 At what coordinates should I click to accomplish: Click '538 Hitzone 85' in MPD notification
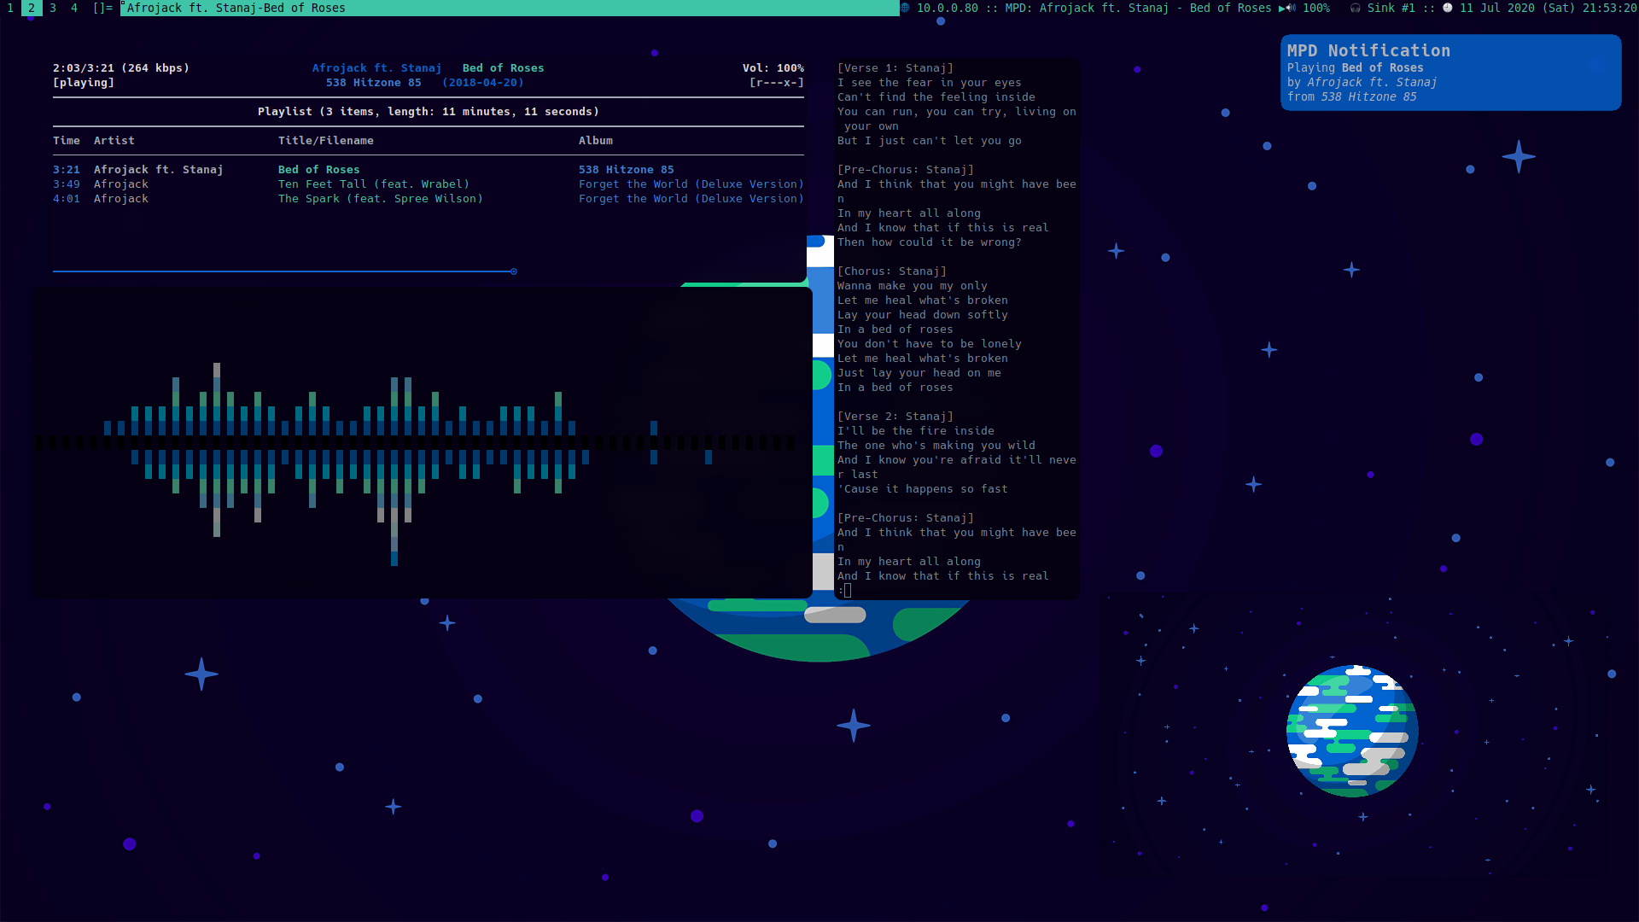tap(1369, 96)
